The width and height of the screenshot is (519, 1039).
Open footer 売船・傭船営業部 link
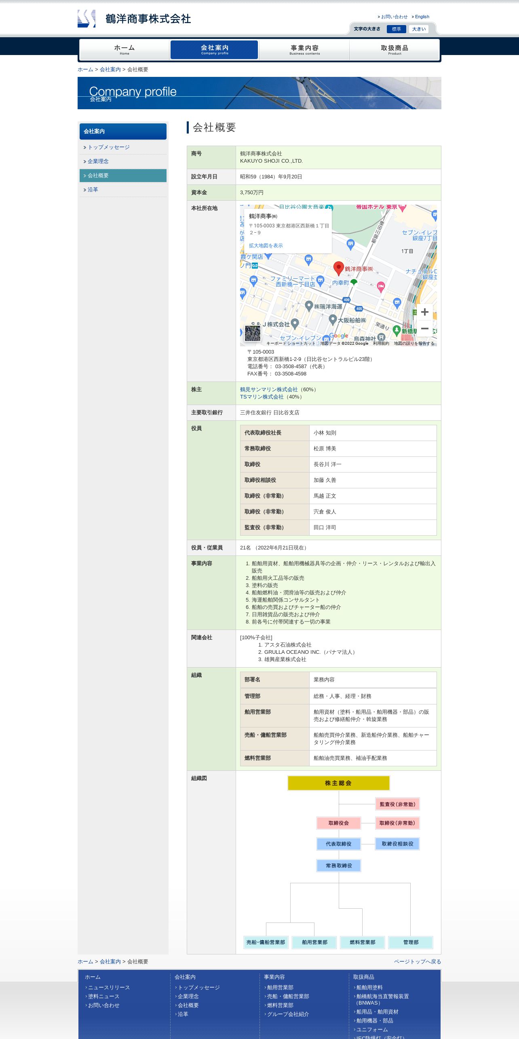288,997
